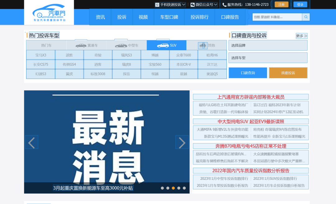
Task: Click the site search input field
Action: pyautogui.click(x=277, y=17)
